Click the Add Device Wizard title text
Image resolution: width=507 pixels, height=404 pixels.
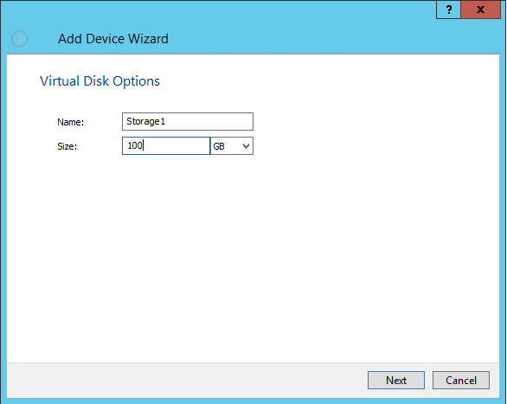113,39
